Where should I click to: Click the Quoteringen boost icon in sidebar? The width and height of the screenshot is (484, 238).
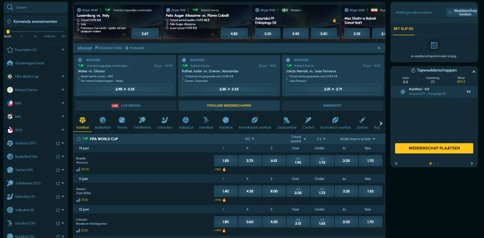(10, 63)
